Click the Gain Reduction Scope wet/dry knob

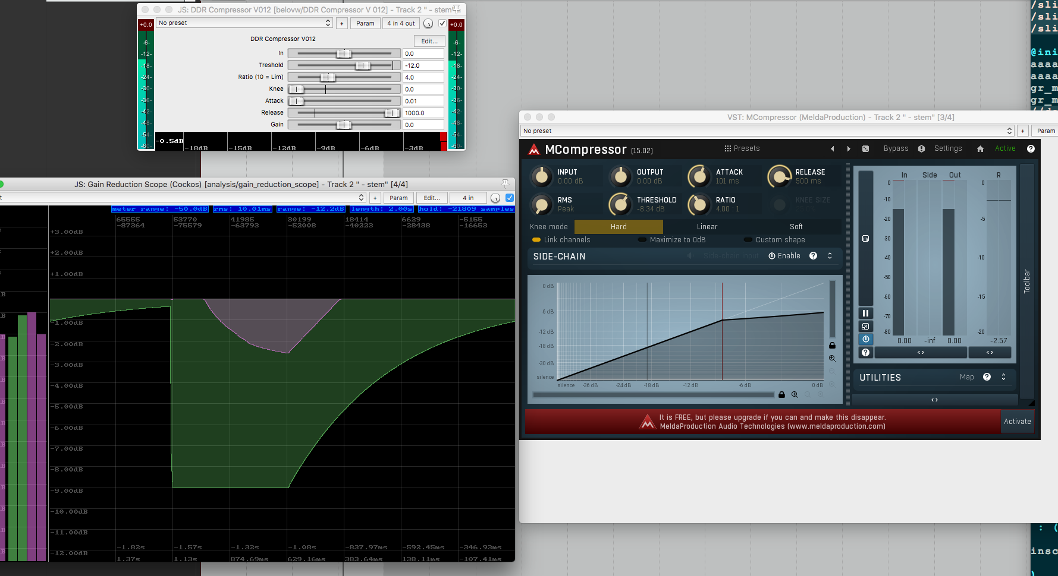pos(495,198)
